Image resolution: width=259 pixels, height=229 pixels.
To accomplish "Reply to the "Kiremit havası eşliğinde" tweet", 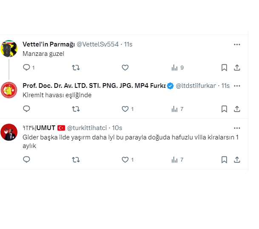I will point(26,109).
